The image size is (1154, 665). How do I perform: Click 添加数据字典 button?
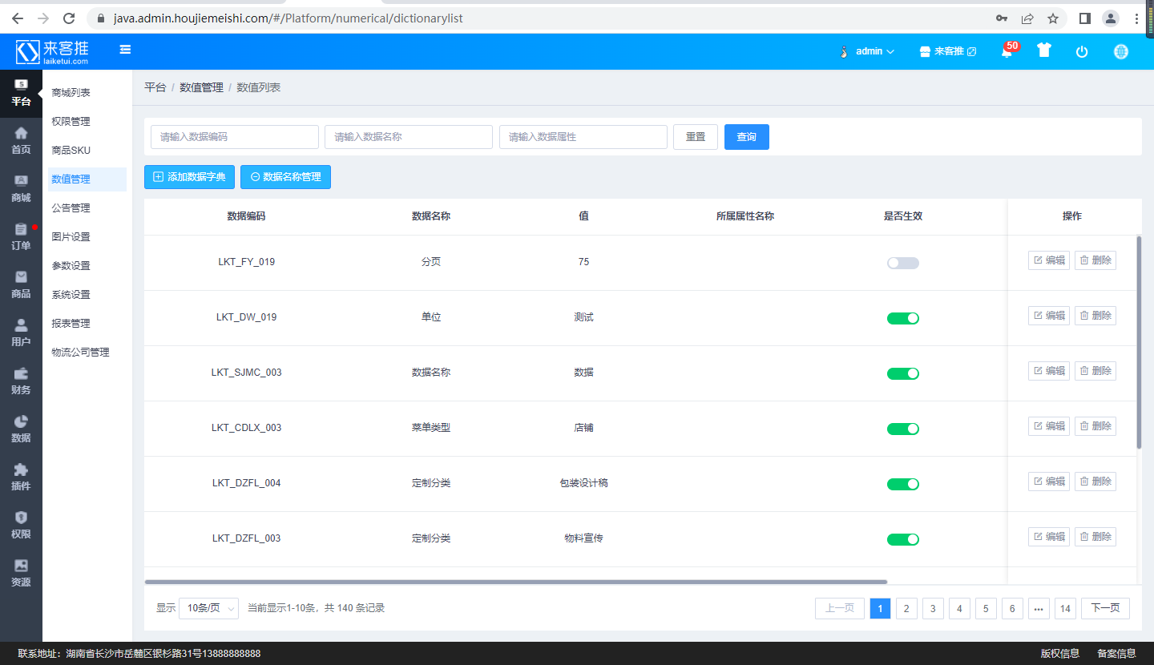coord(189,177)
